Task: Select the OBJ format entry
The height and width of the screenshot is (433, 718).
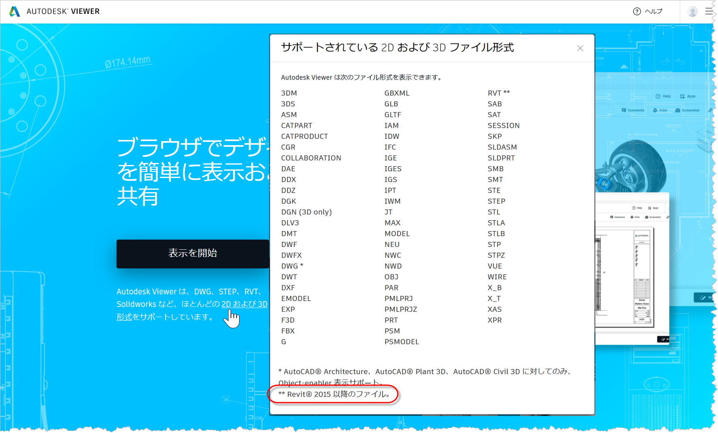Action: (x=391, y=277)
